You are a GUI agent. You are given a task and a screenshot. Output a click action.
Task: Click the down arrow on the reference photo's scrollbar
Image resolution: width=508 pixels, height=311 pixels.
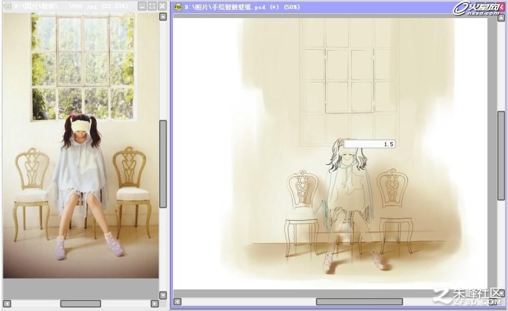(x=163, y=295)
